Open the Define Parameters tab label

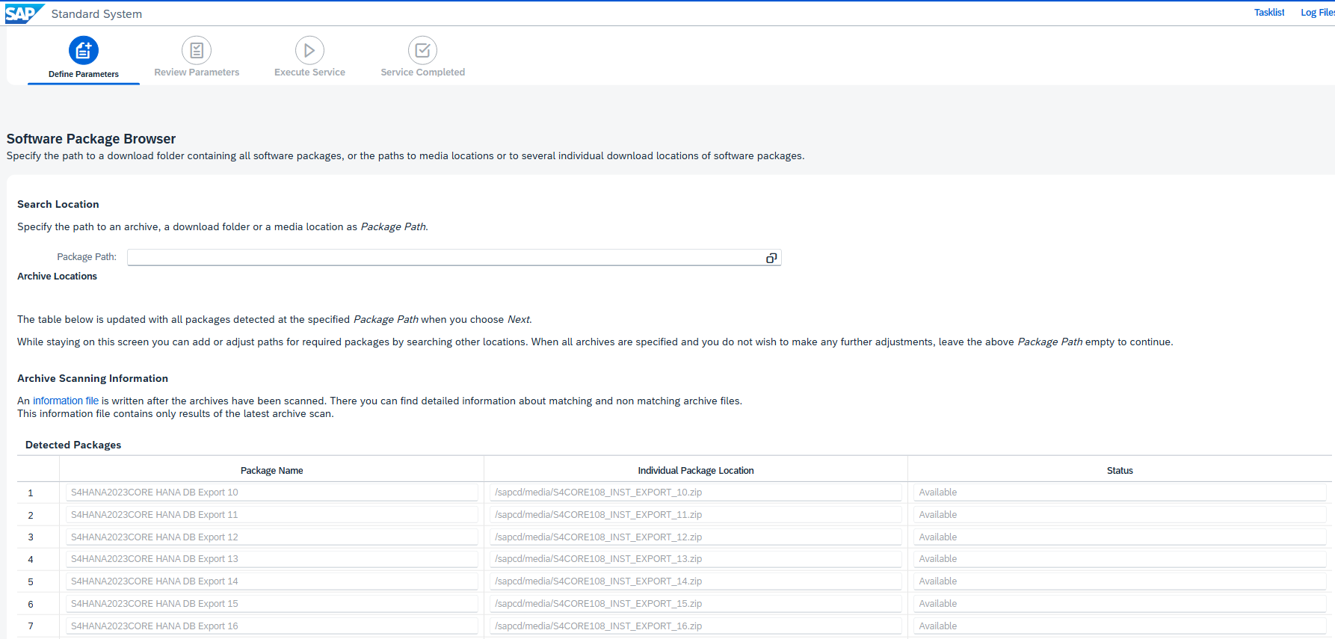[84, 74]
